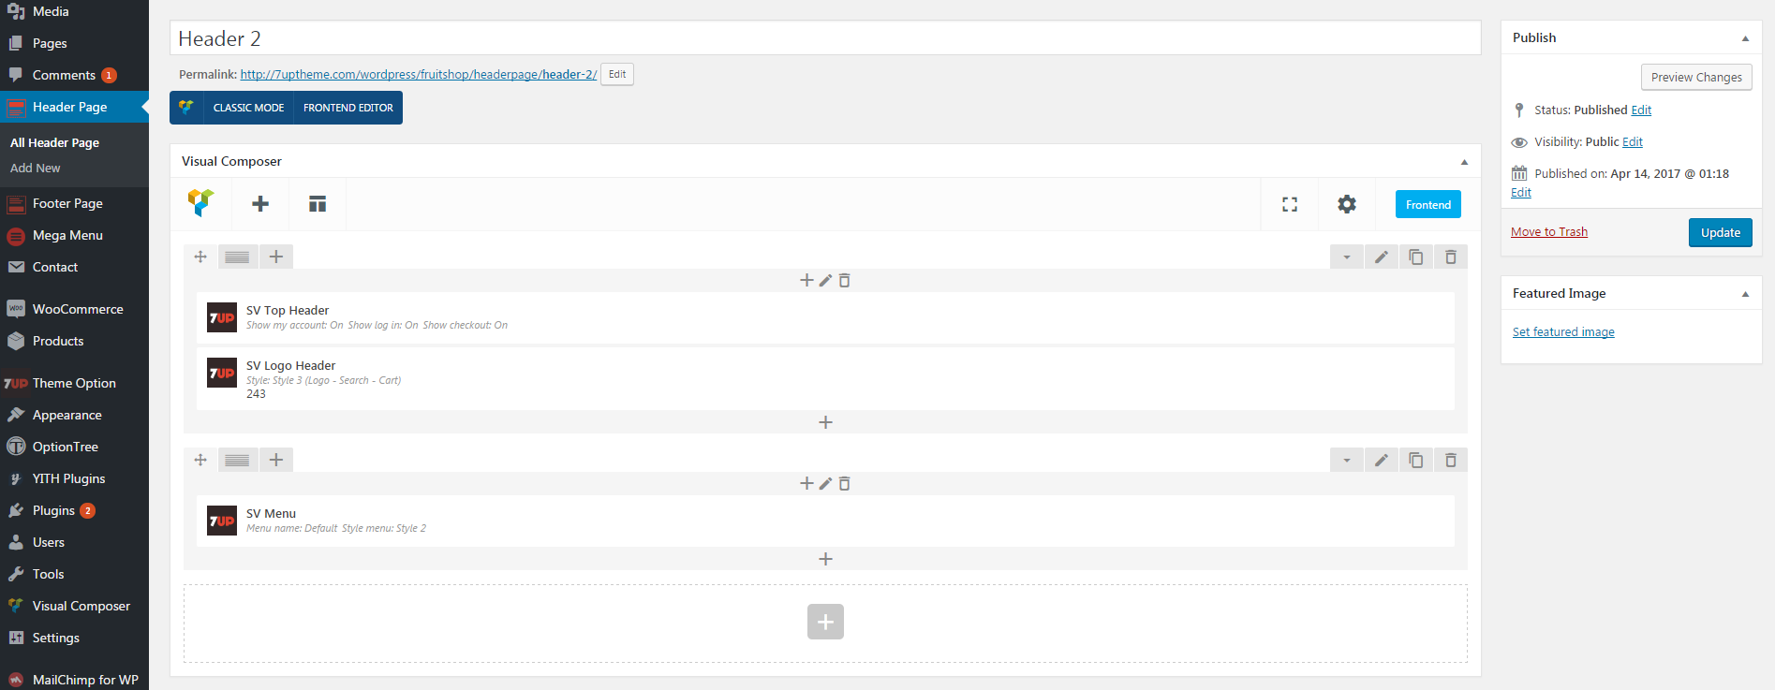Image resolution: width=1775 pixels, height=690 pixels.
Task: Collapse the Featured Image metabox
Action: click(1745, 294)
